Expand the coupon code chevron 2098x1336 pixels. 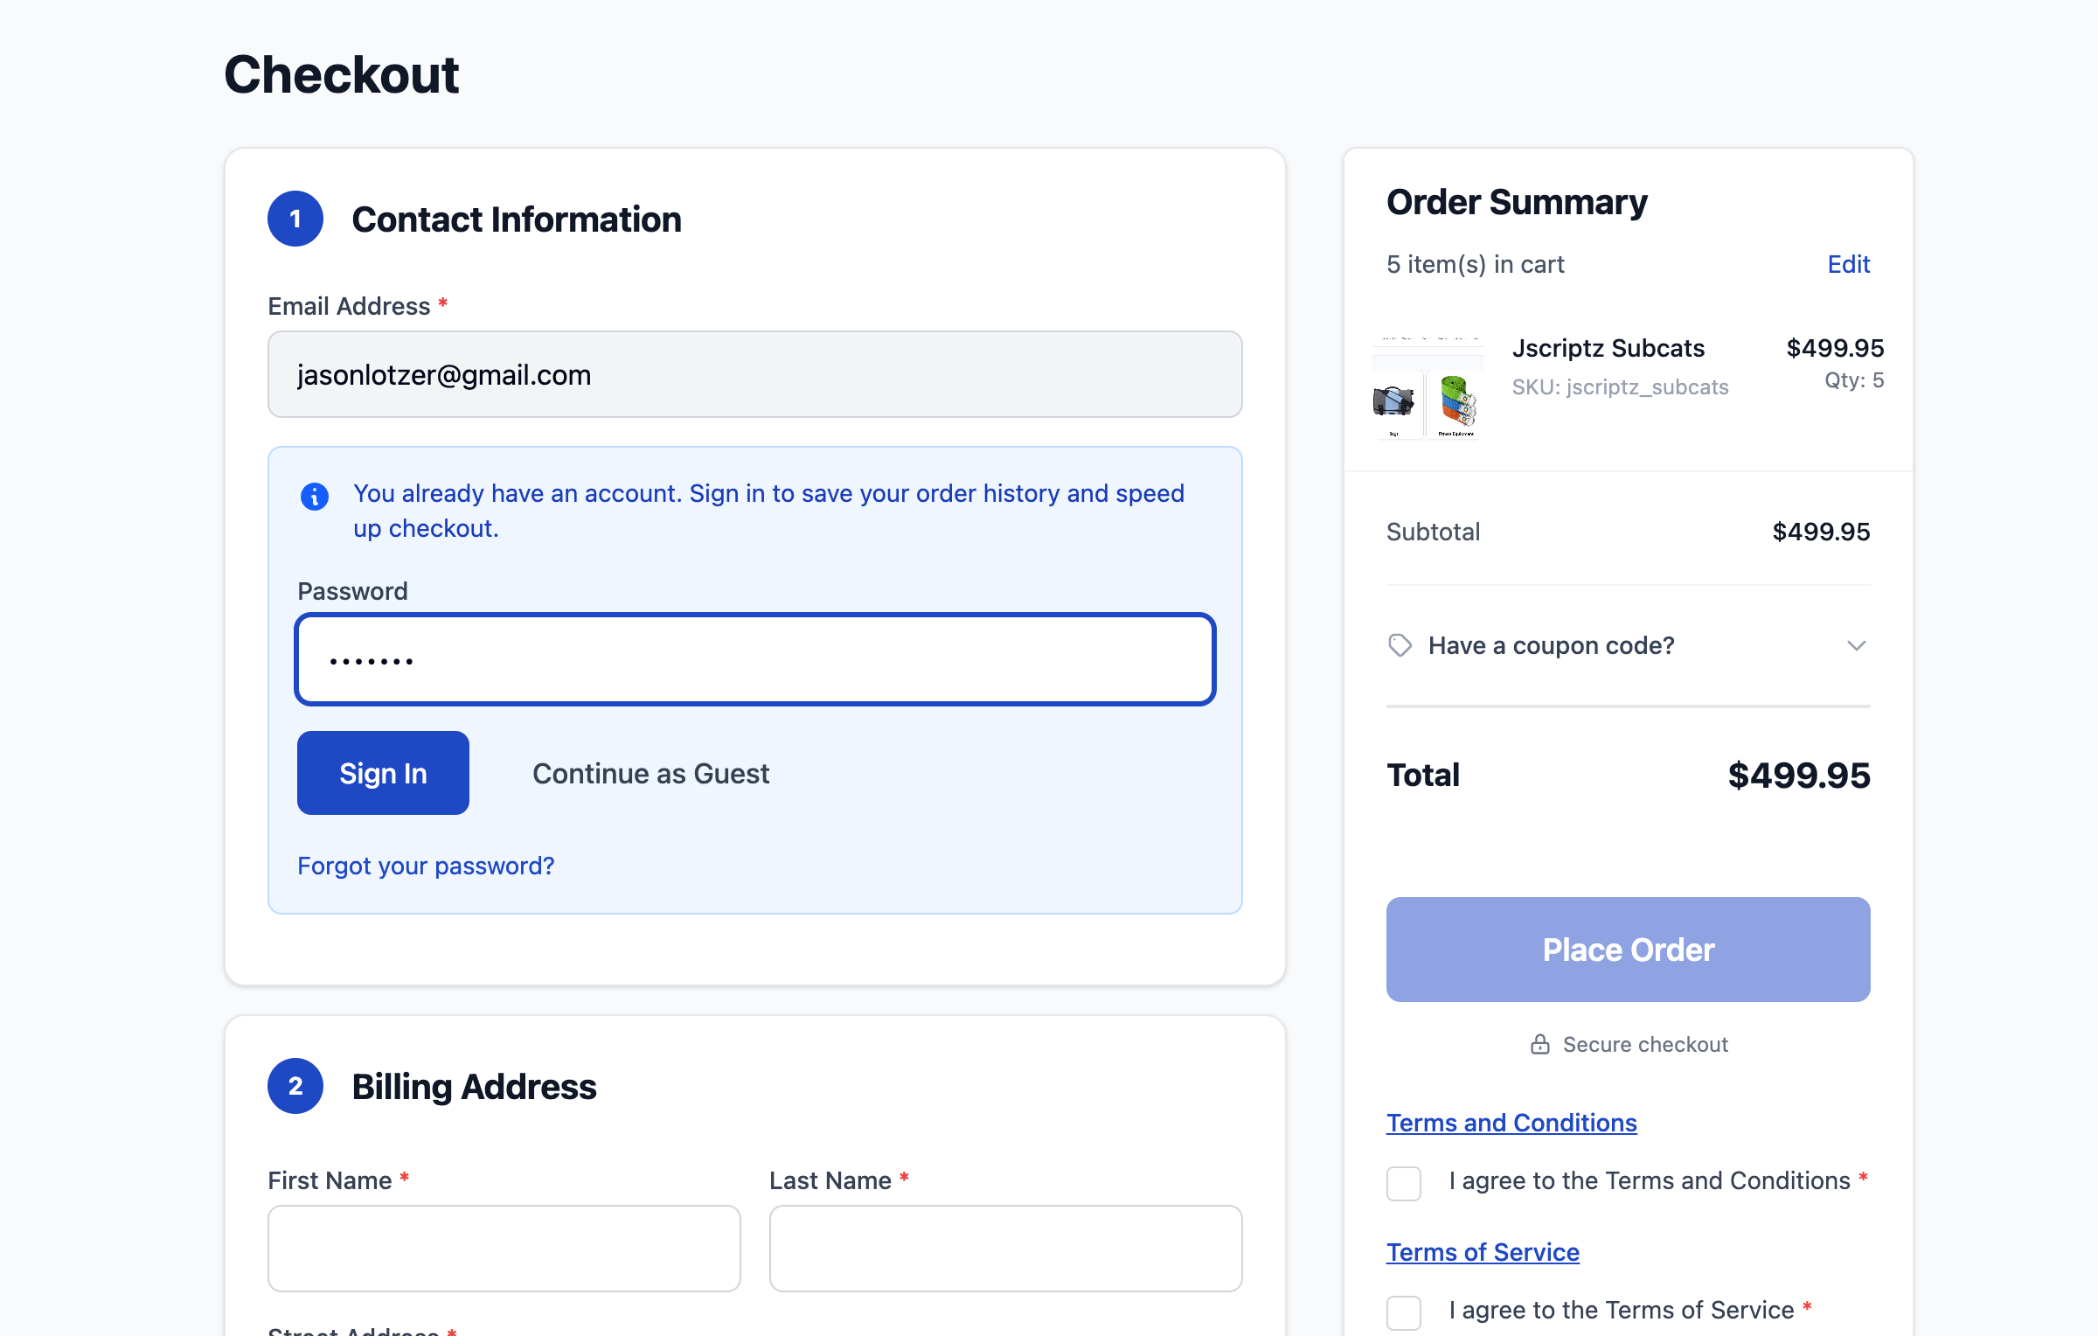point(1856,645)
